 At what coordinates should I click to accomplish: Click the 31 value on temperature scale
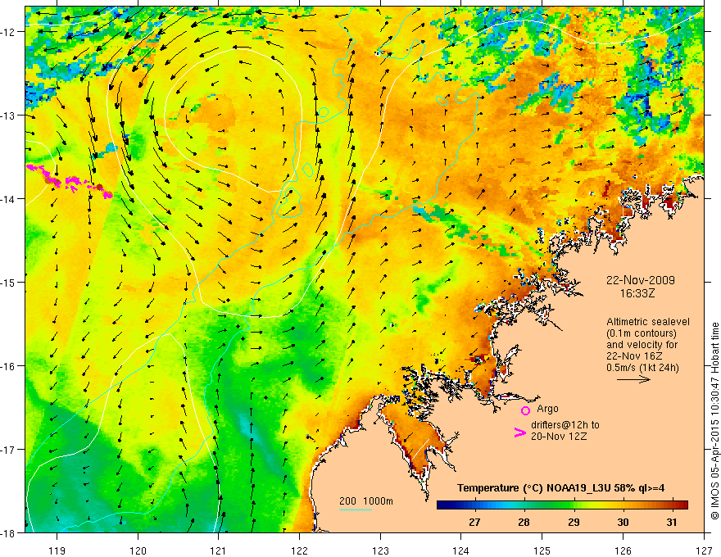point(672,523)
